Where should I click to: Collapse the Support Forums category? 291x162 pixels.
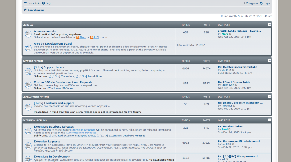tap(269, 61)
